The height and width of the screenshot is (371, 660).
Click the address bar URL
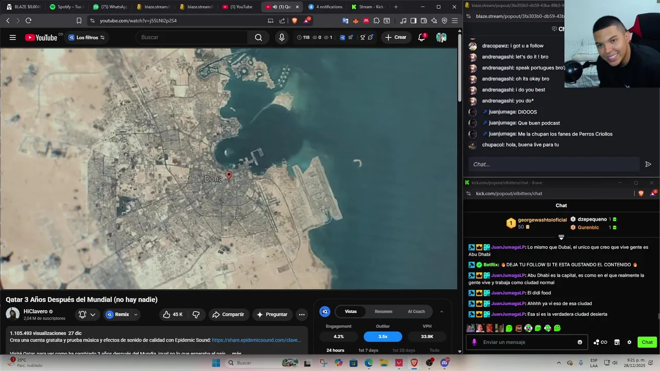138,21
